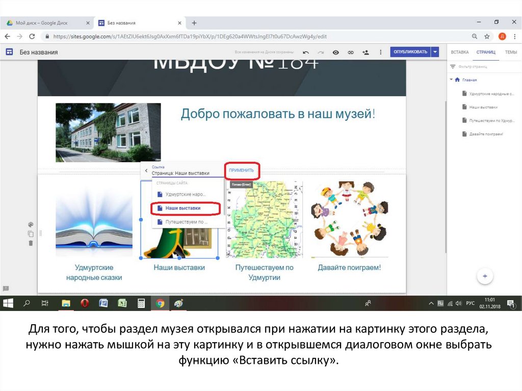Click the open book image
Screen dimensions: 522x391
[94, 220]
